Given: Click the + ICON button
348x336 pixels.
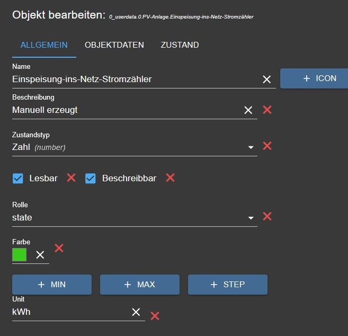Looking at the screenshot, I should coord(314,78).
